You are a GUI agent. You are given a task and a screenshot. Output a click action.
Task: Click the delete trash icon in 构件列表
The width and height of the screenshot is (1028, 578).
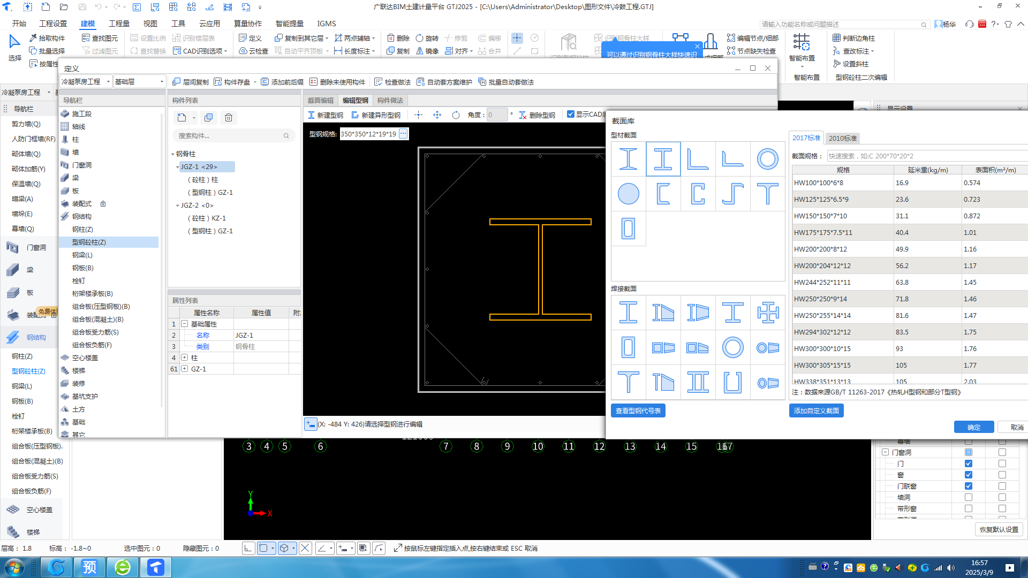click(x=229, y=118)
